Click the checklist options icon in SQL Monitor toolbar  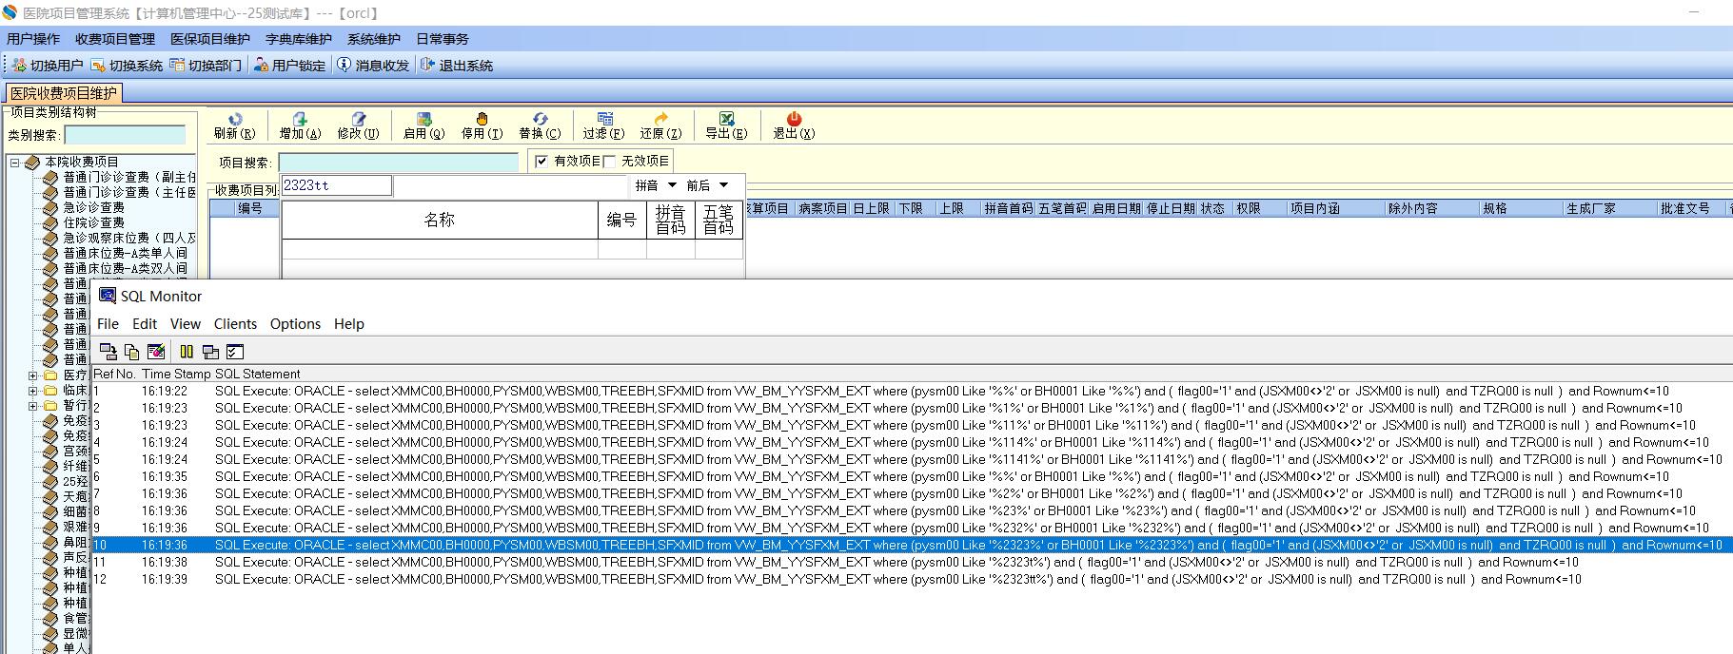235,352
